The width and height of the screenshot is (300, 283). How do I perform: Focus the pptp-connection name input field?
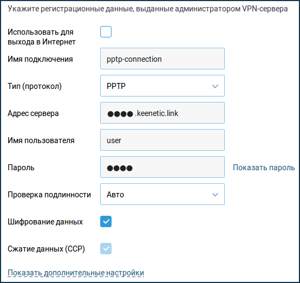[162, 59]
